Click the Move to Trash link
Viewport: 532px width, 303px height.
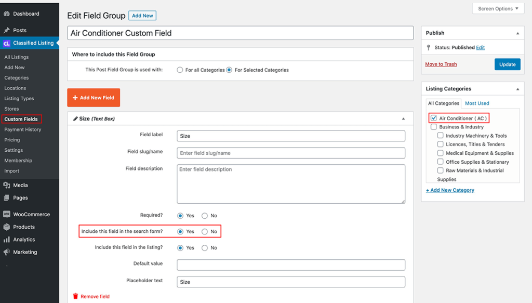coord(441,64)
